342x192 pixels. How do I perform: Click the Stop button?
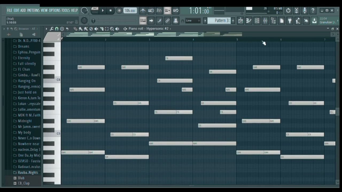pyautogui.click(x=111, y=11)
